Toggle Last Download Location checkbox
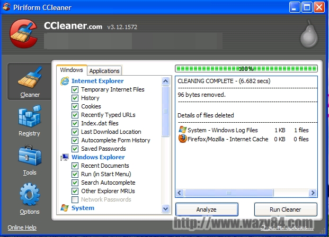Viewport: 329px width, 237px height. pyautogui.click(x=75, y=132)
